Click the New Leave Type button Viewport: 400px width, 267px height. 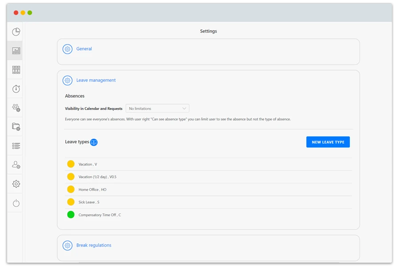coord(328,142)
